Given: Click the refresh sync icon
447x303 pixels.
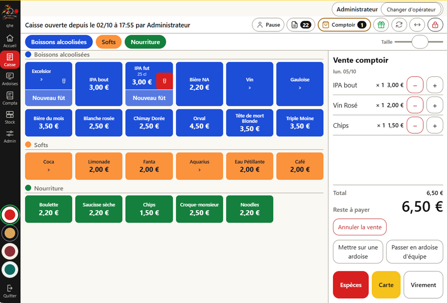Looking at the screenshot, I should [399, 25].
